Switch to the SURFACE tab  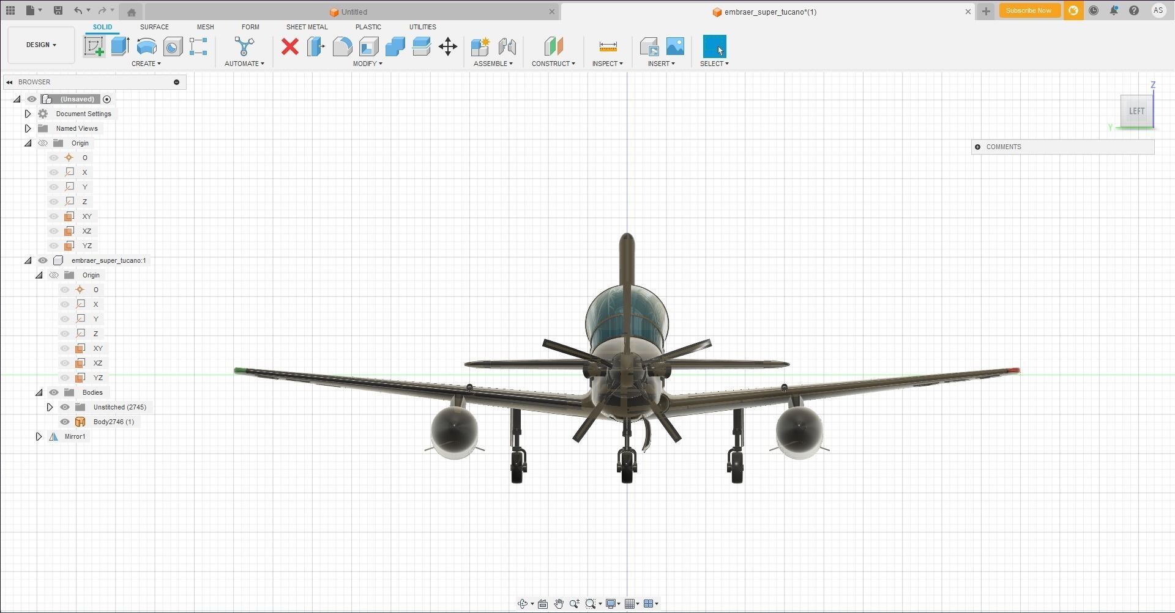pyautogui.click(x=154, y=27)
